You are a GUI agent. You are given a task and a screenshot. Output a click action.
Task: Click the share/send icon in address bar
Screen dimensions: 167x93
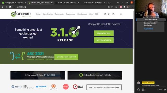pyautogui.click(x=112, y=7)
